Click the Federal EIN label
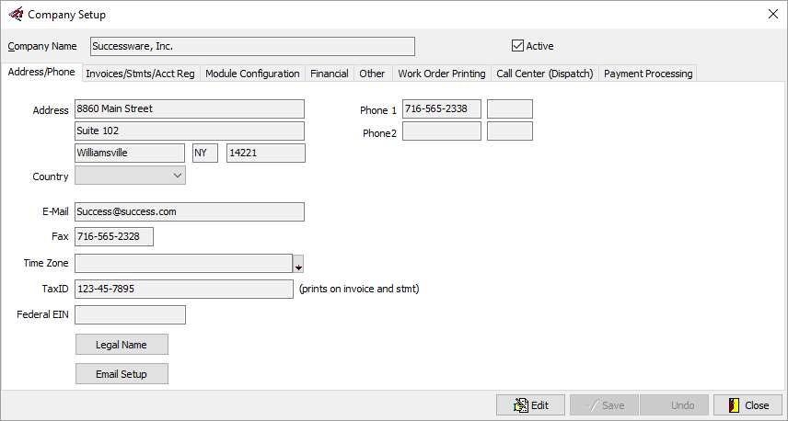 tap(42, 314)
